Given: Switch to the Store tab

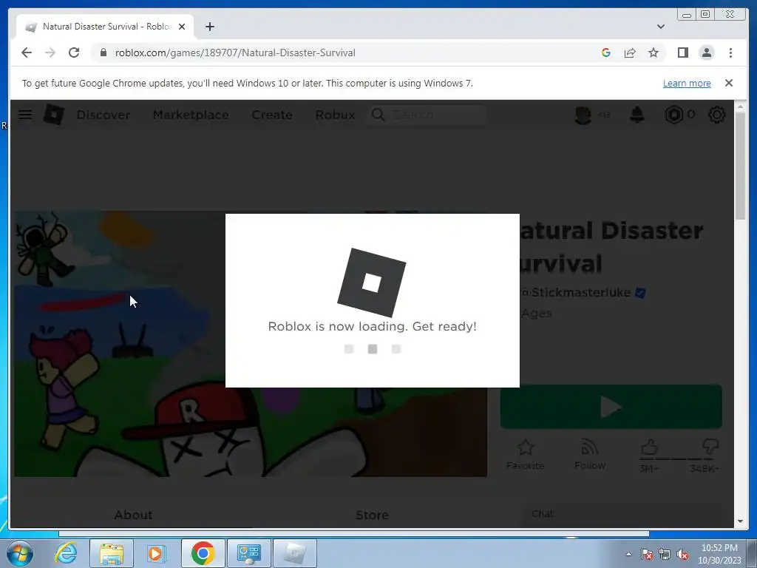Looking at the screenshot, I should 372,515.
